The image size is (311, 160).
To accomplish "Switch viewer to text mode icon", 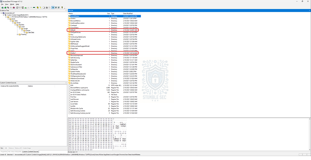I will tap(56, 7).
